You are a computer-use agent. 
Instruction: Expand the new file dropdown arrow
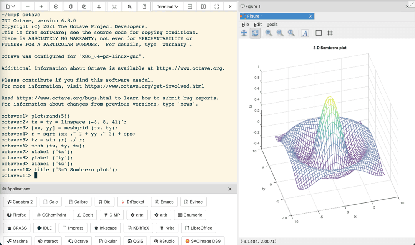coord(13,7)
